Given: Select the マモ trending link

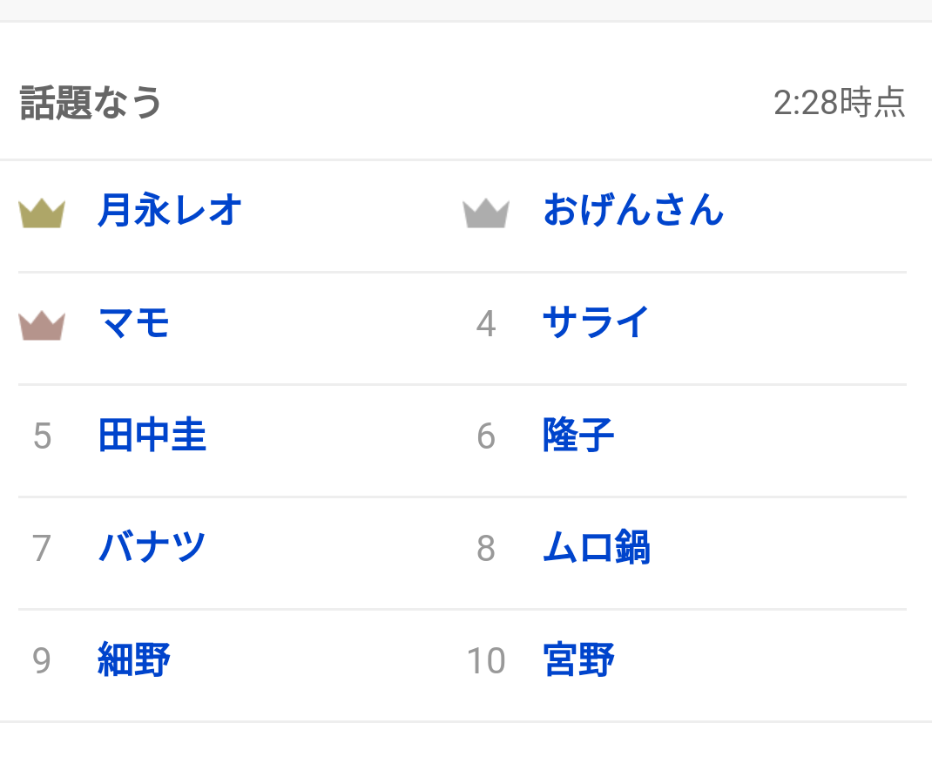Looking at the screenshot, I should (134, 323).
